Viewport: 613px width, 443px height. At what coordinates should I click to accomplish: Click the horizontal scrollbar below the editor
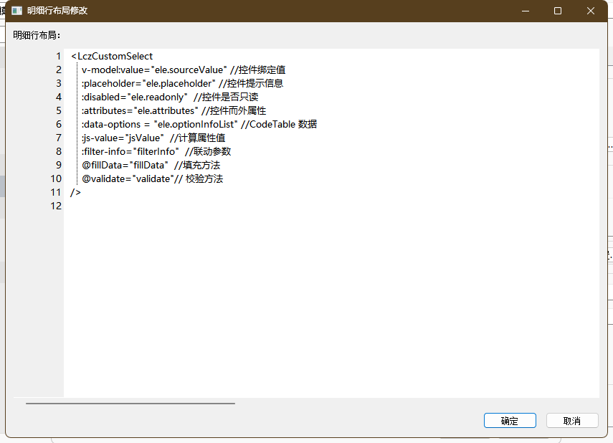(x=130, y=403)
